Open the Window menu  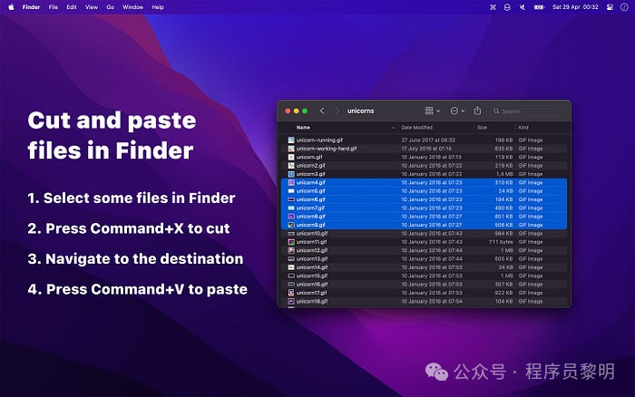coord(132,7)
